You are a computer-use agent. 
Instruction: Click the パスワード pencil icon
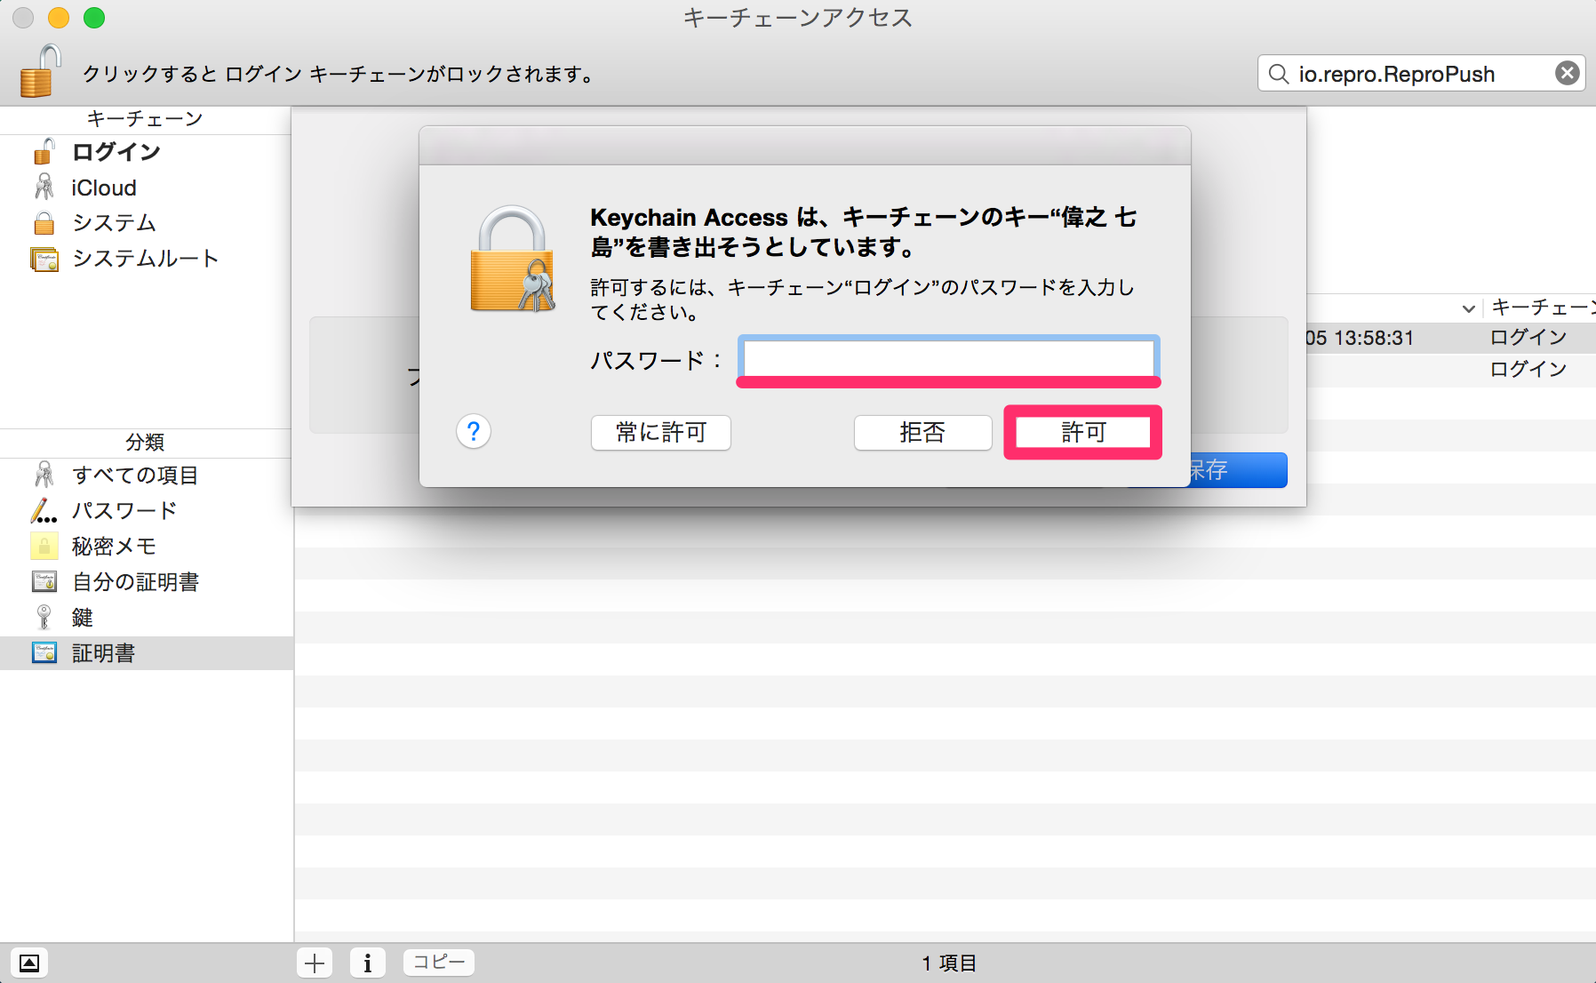point(44,511)
